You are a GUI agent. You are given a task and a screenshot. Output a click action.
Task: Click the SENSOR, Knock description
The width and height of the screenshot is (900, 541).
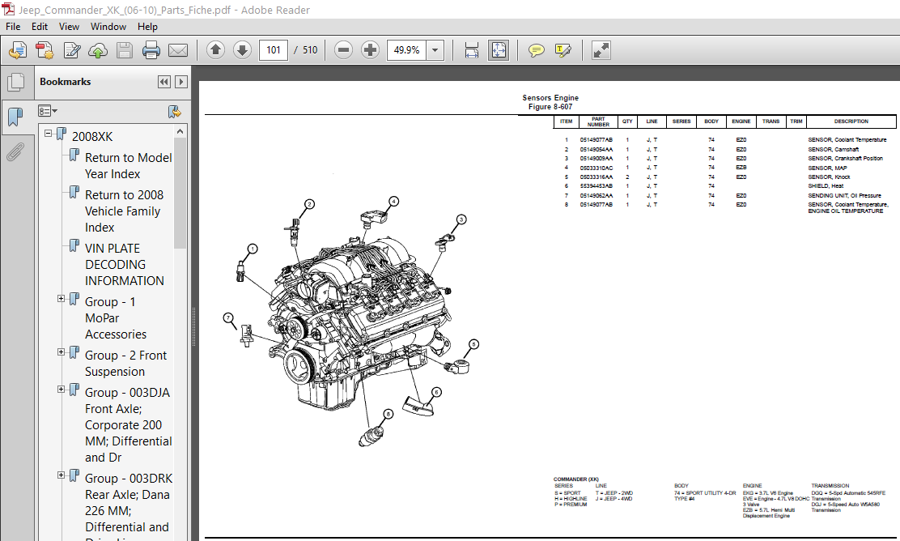coord(829,177)
